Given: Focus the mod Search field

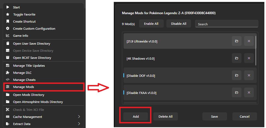Looking at the screenshot, I should (x=227, y=24).
